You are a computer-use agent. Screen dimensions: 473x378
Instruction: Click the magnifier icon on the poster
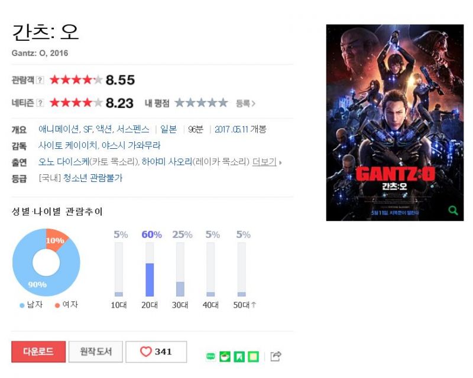pyautogui.click(x=453, y=210)
